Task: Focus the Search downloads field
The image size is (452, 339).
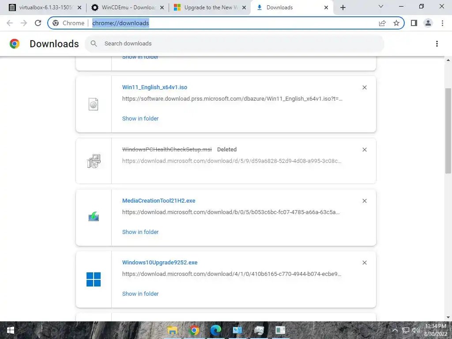Action: (x=234, y=44)
